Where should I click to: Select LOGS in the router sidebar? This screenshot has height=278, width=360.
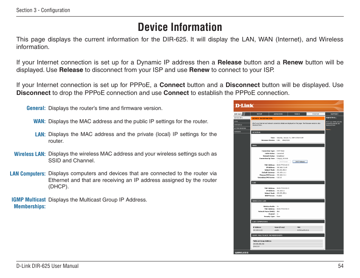tap(242, 121)
